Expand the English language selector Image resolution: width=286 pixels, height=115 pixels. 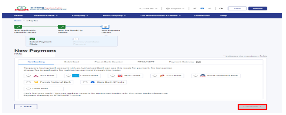(175, 9)
